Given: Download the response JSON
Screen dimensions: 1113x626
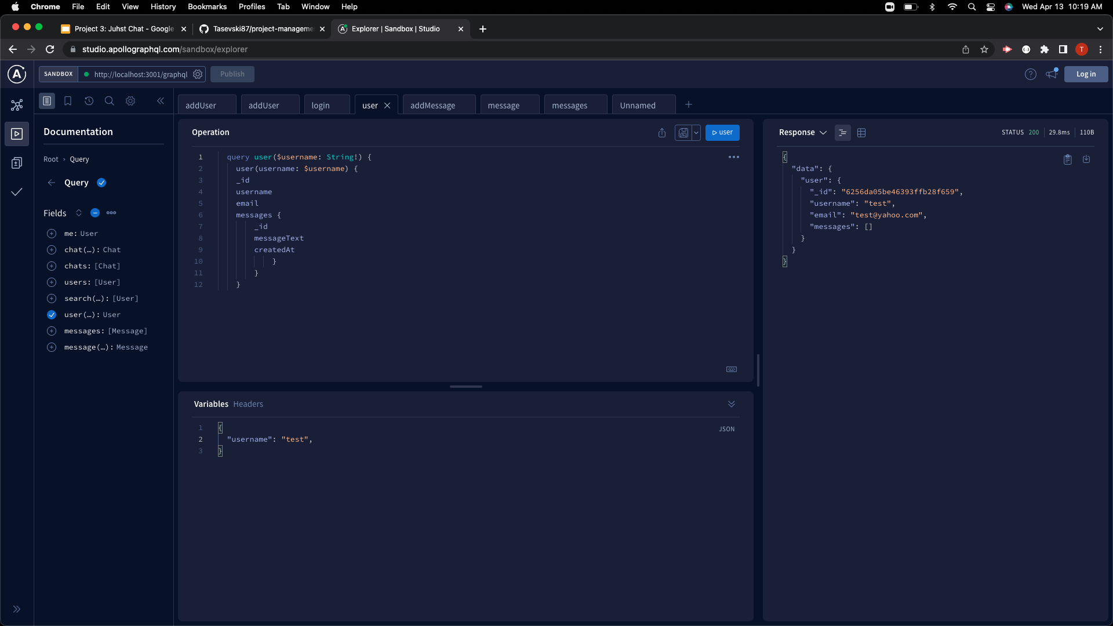Looking at the screenshot, I should (1086, 159).
